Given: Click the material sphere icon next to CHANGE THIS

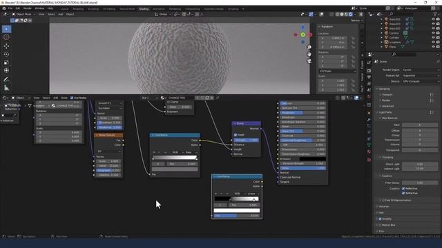Looking at the screenshot, I should click(163, 98).
